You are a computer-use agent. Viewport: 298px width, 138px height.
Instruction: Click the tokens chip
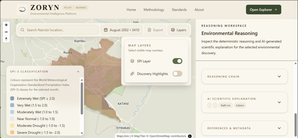[x=240, y=106]
